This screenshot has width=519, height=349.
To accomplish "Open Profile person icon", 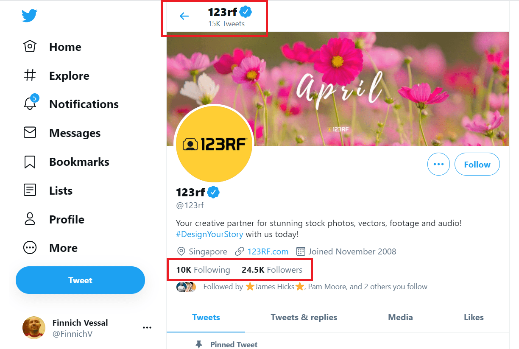I will coord(30,219).
